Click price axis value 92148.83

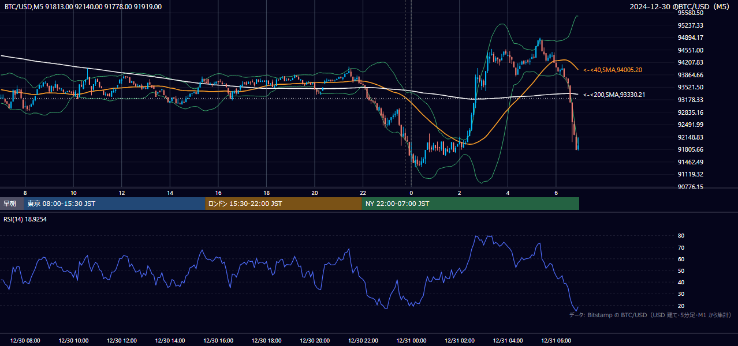tap(691, 137)
